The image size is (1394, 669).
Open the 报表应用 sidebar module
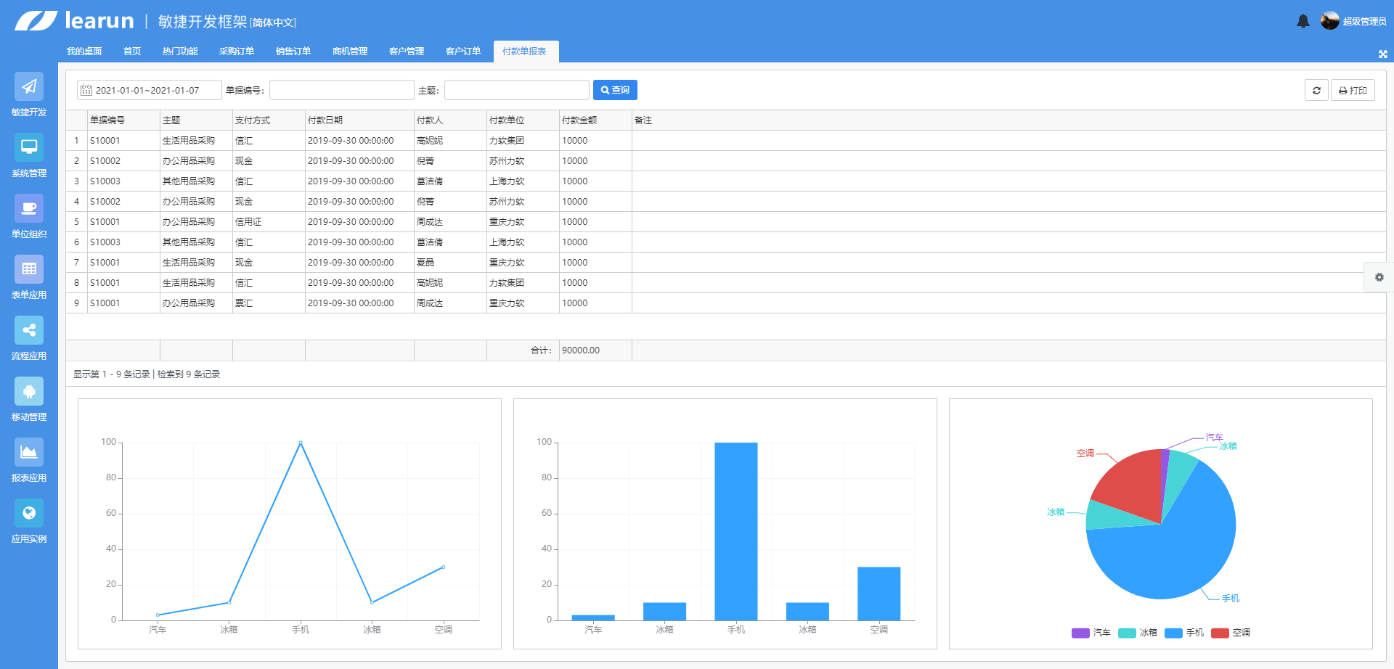pos(29,460)
